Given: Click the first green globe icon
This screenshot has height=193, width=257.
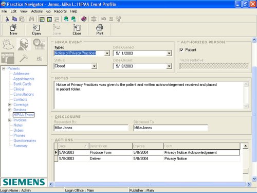Looking at the screenshot, I should 66,19.
